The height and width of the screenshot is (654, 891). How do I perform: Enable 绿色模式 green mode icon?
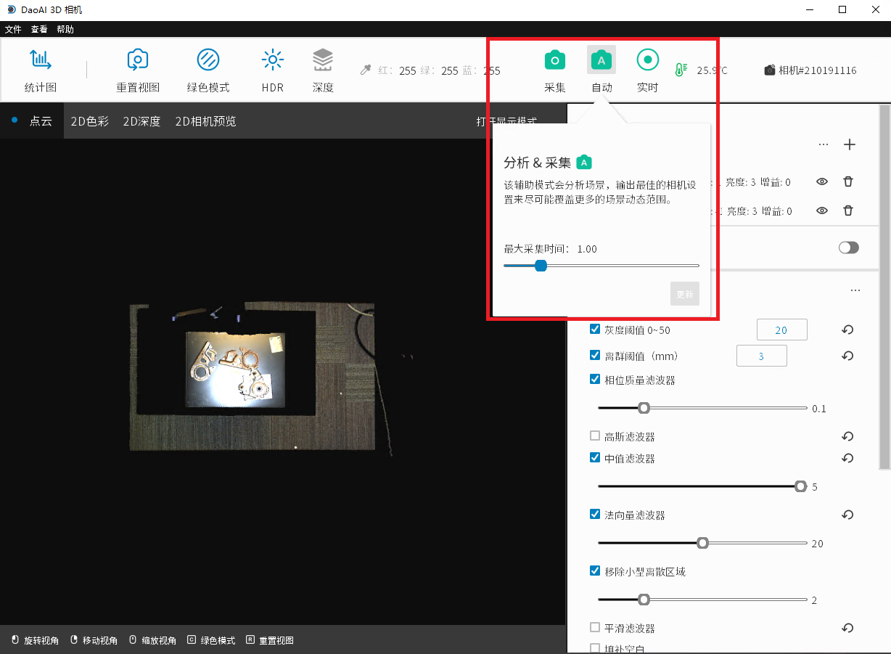coord(208,60)
